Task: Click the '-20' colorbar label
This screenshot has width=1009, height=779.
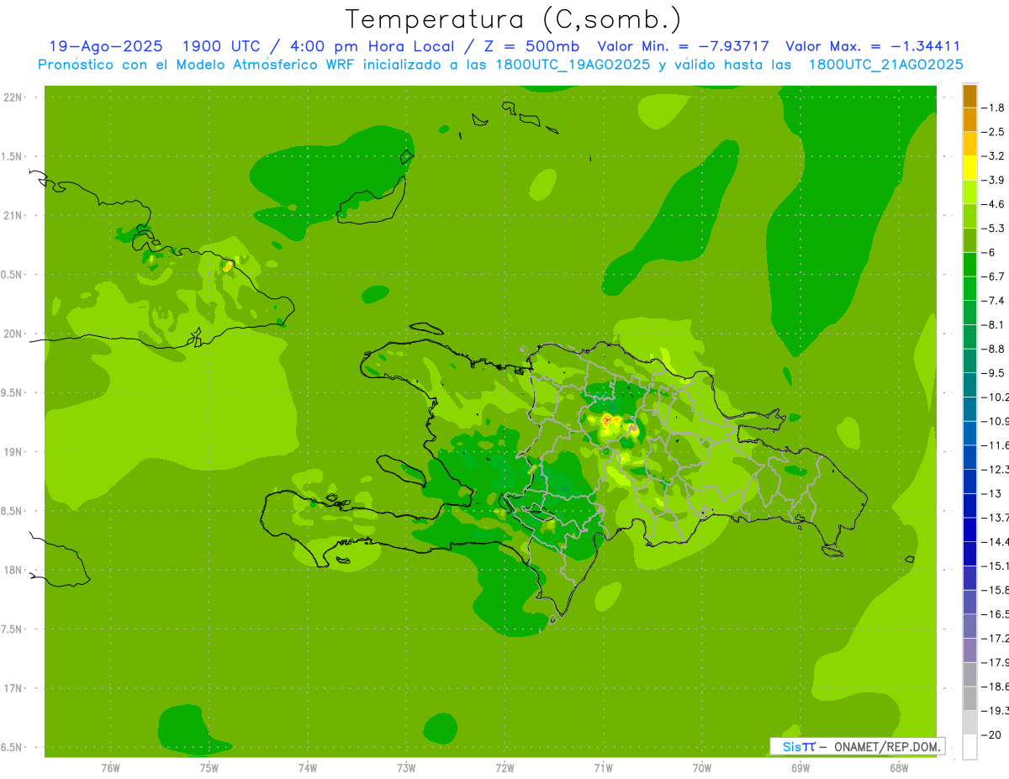Action: pos(991,734)
